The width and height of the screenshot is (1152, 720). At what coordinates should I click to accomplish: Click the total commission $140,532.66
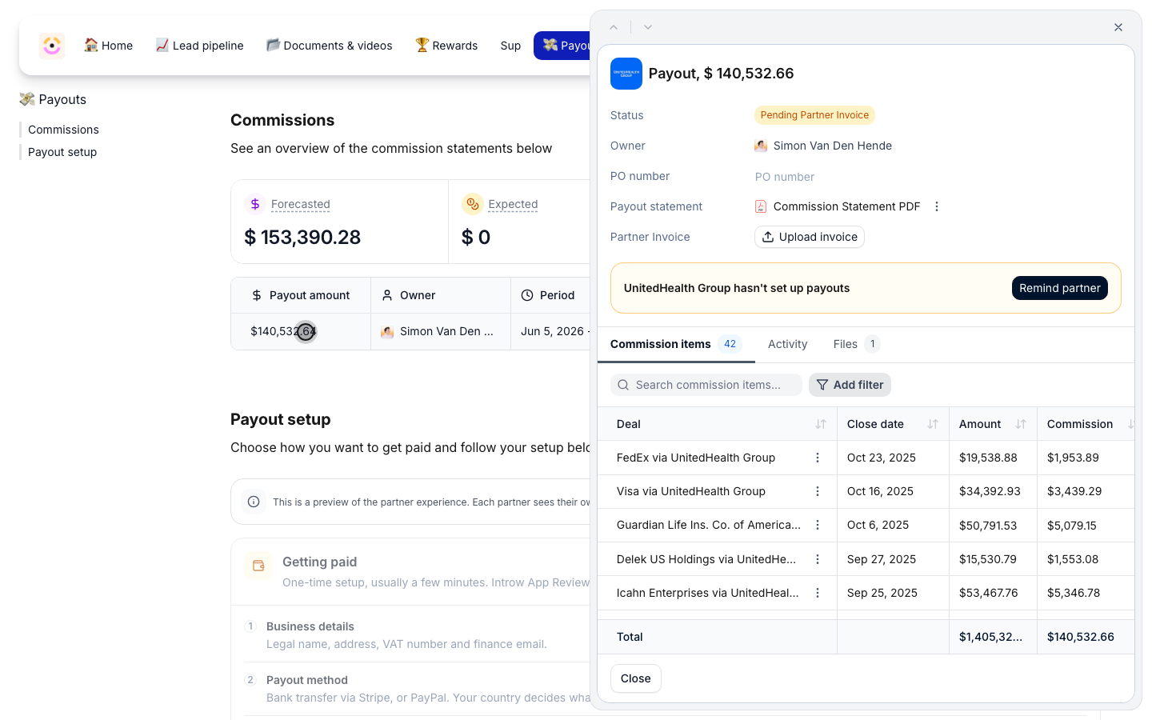tap(1081, 637)
